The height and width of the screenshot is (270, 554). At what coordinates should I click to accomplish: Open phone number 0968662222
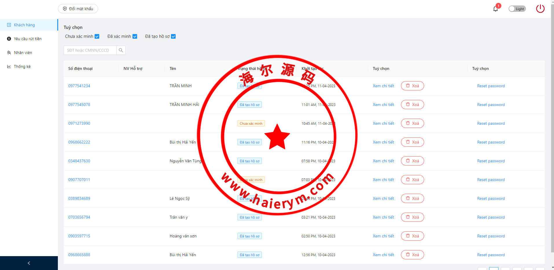tap(79, 142)
